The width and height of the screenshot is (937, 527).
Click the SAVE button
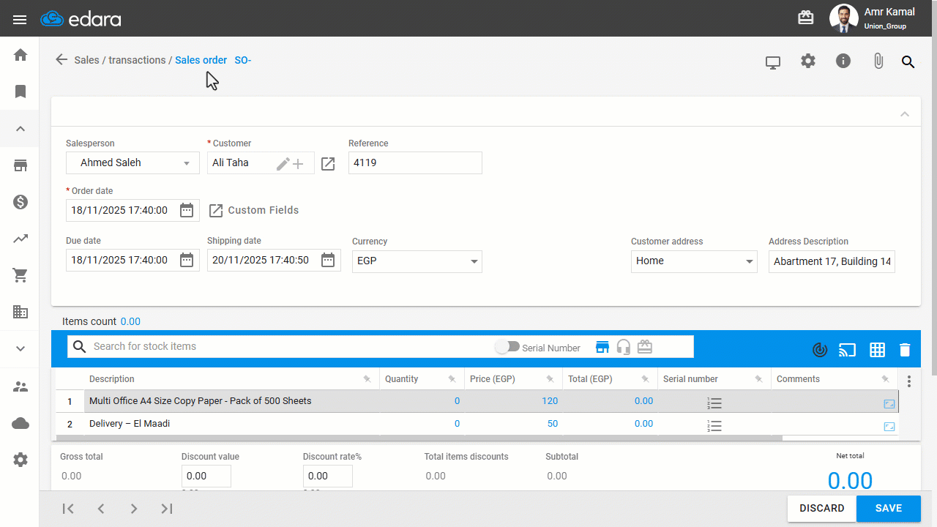tap(888, 508)
